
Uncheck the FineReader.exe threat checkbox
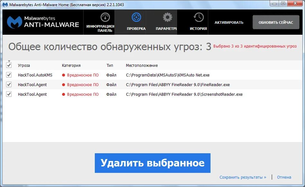click(9, 85)
